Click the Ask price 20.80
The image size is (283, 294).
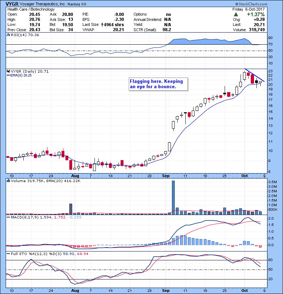(x=68, y=15)
